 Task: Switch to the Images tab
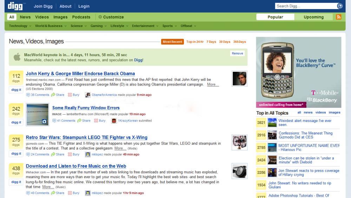60,17
